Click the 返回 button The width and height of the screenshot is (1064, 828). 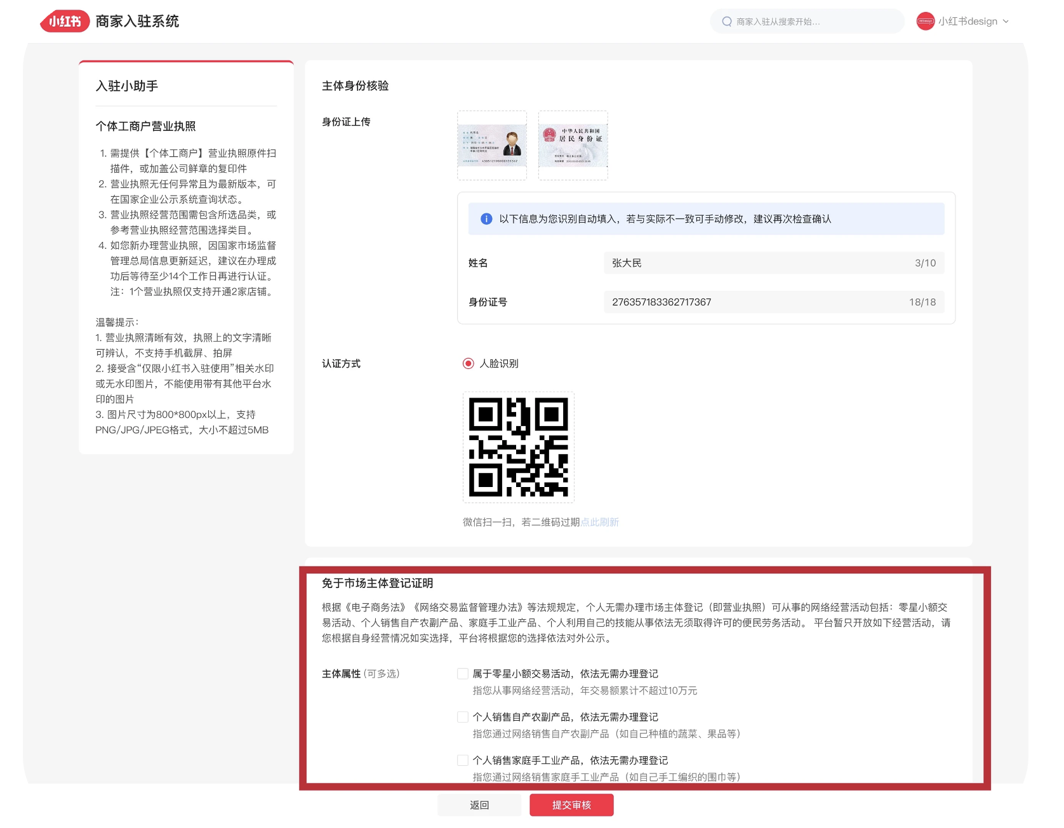click(479, 805)
